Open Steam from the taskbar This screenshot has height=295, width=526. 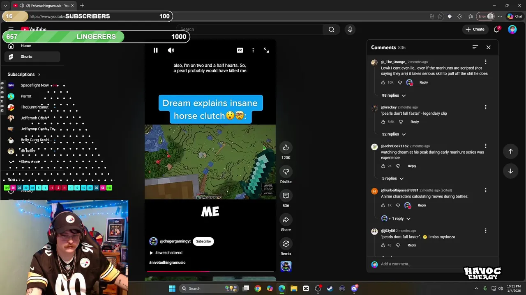330,288
